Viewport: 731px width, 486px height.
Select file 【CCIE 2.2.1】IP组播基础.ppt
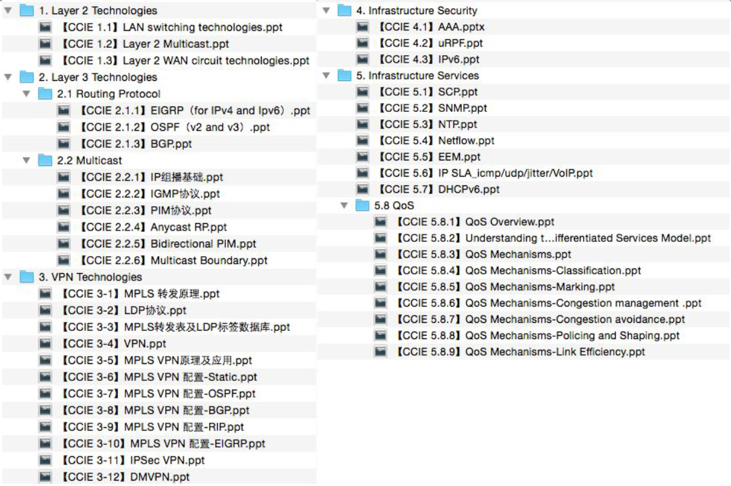click(152, 177)
